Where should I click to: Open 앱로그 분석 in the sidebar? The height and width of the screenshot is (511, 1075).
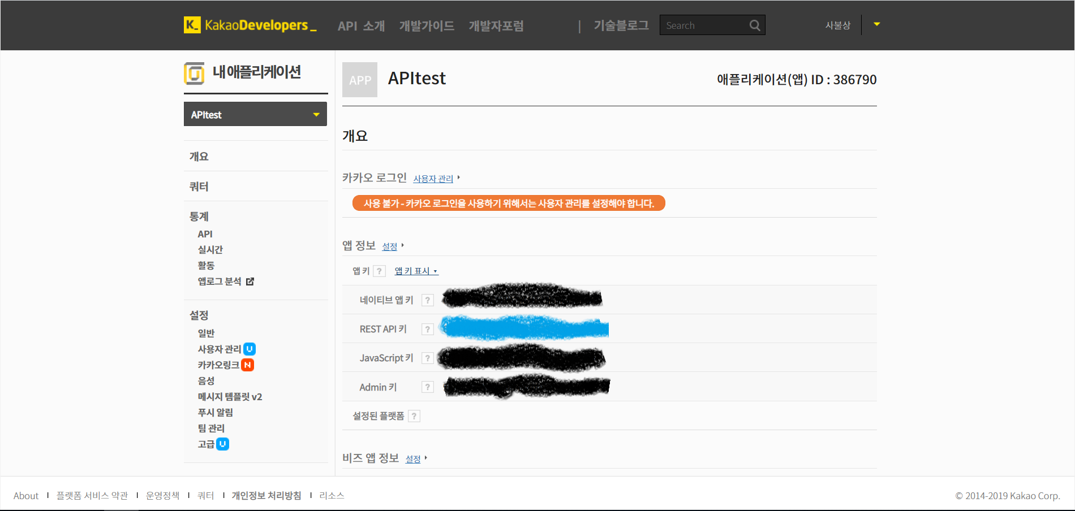point(220,282)
